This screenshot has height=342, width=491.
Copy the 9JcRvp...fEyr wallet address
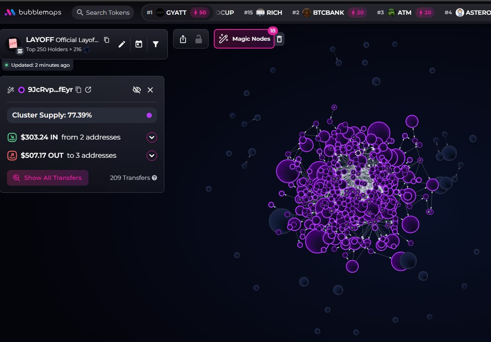[79, 90]
